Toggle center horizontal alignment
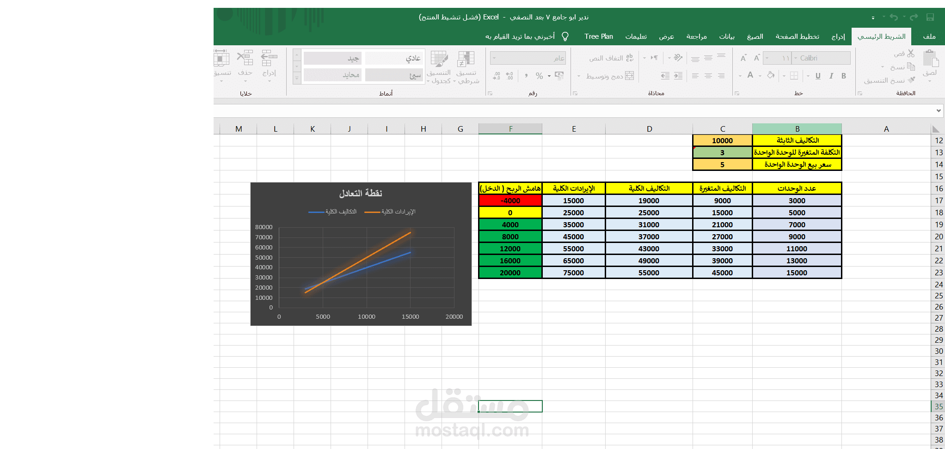 (x=708, y=76)
